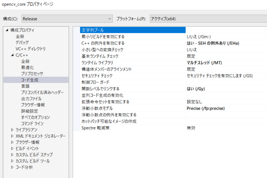This screenshot has height=178, width=267.
Task: Select ホットパッチ可能なイメージの作成 property
Action: [109, 121]
